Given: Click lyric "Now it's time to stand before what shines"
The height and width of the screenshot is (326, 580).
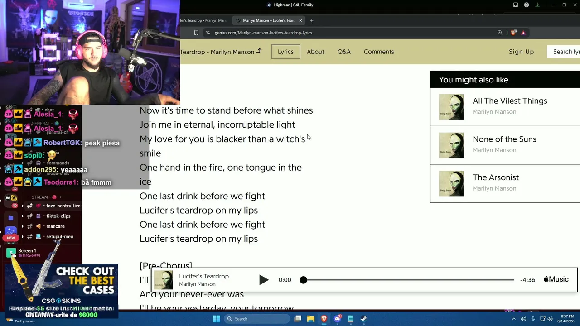Looking at the screenshot, I should [x=226, y=110].
